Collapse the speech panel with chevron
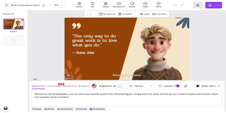 [x=35, y=79]
